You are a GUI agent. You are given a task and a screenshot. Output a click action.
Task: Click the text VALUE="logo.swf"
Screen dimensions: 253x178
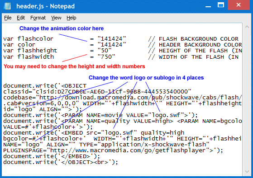click(x=155, y=115)
